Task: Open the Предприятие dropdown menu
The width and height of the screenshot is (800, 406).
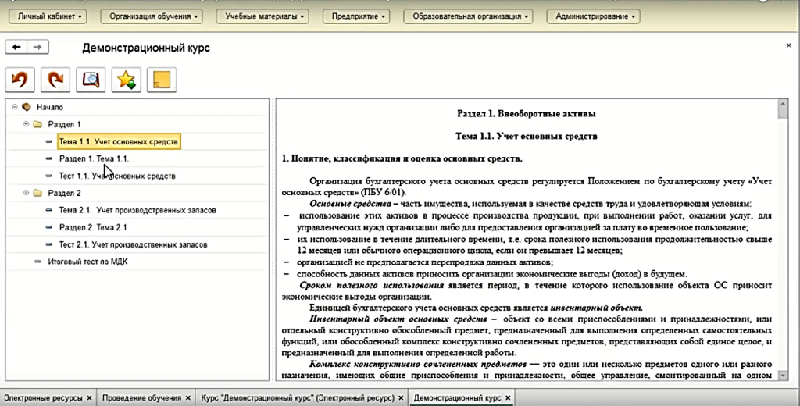Action: 356,16
